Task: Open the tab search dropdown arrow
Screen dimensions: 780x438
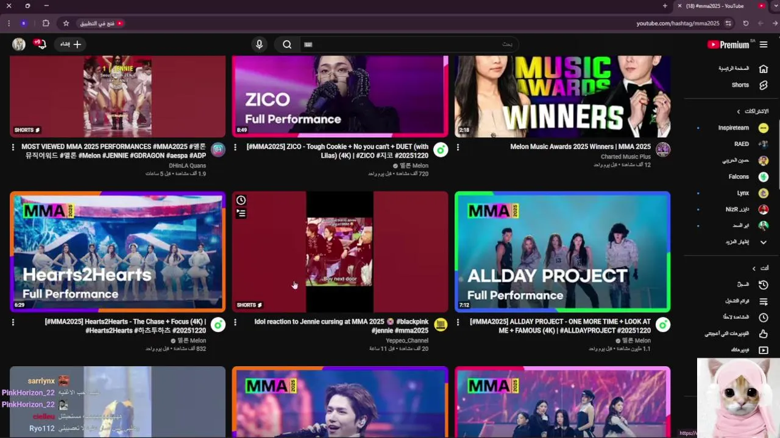Action: click(775, 6)
